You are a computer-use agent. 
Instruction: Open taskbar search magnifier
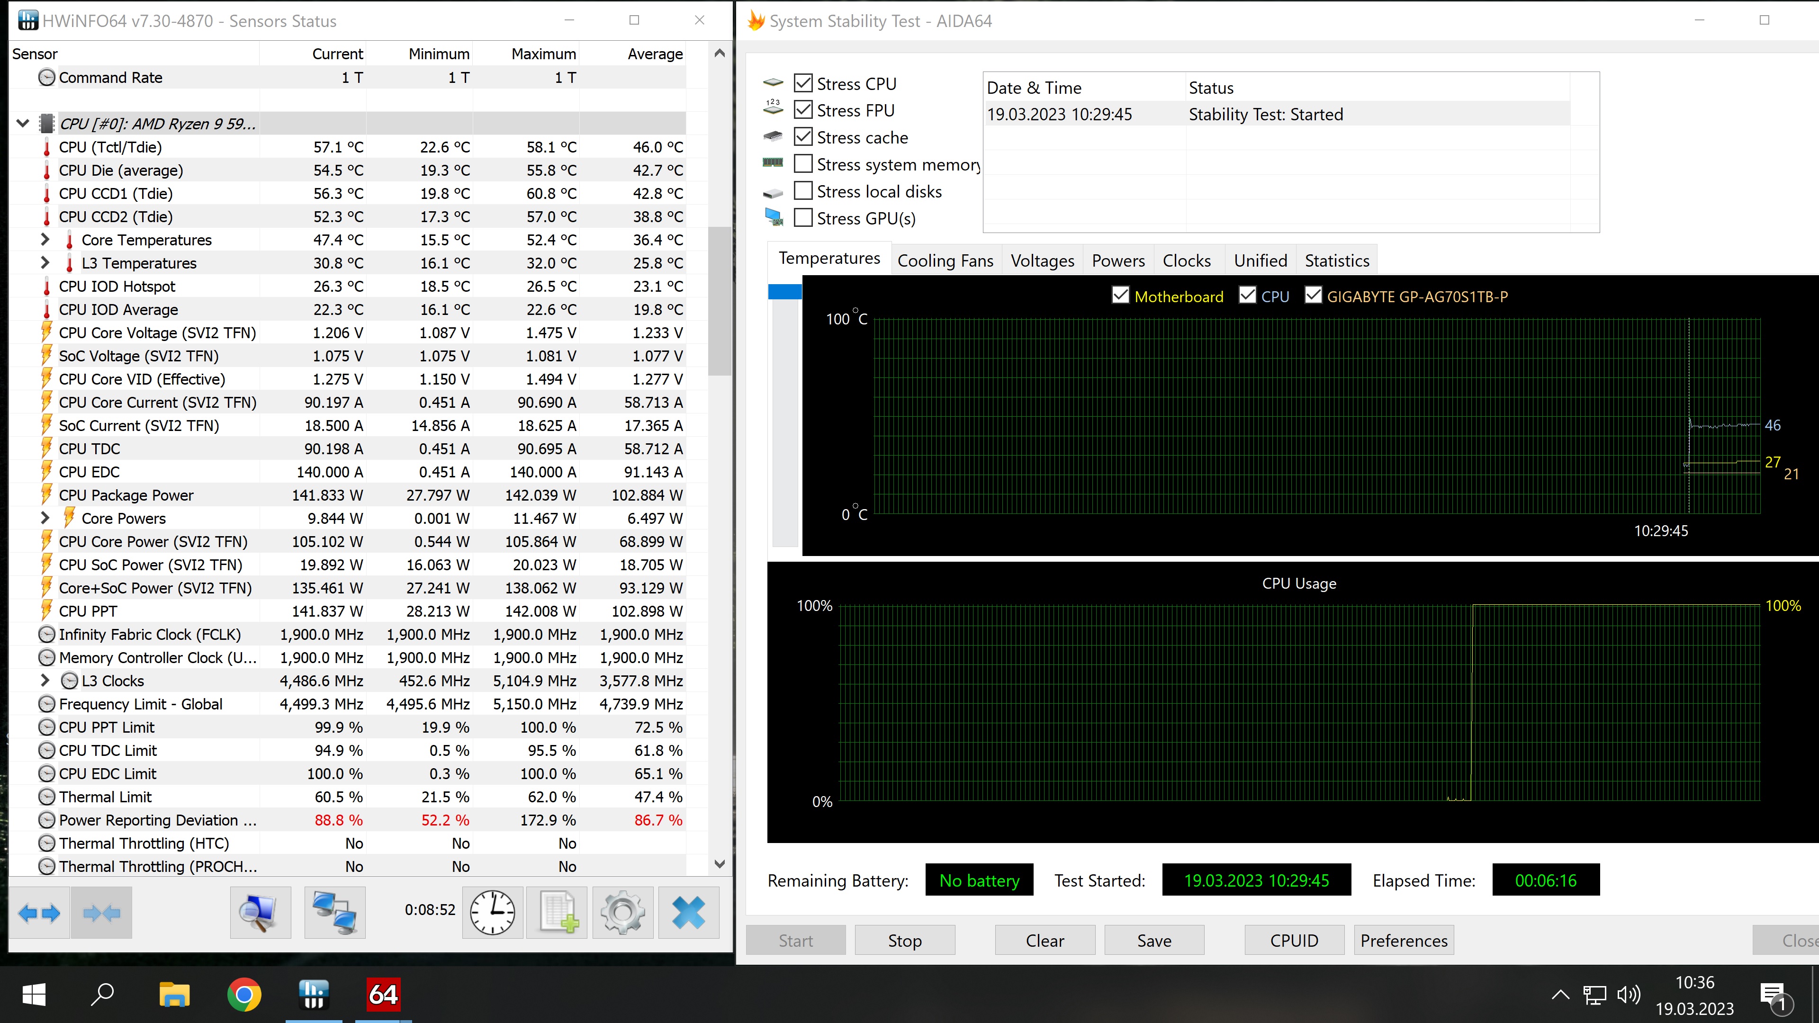[102, 995]
